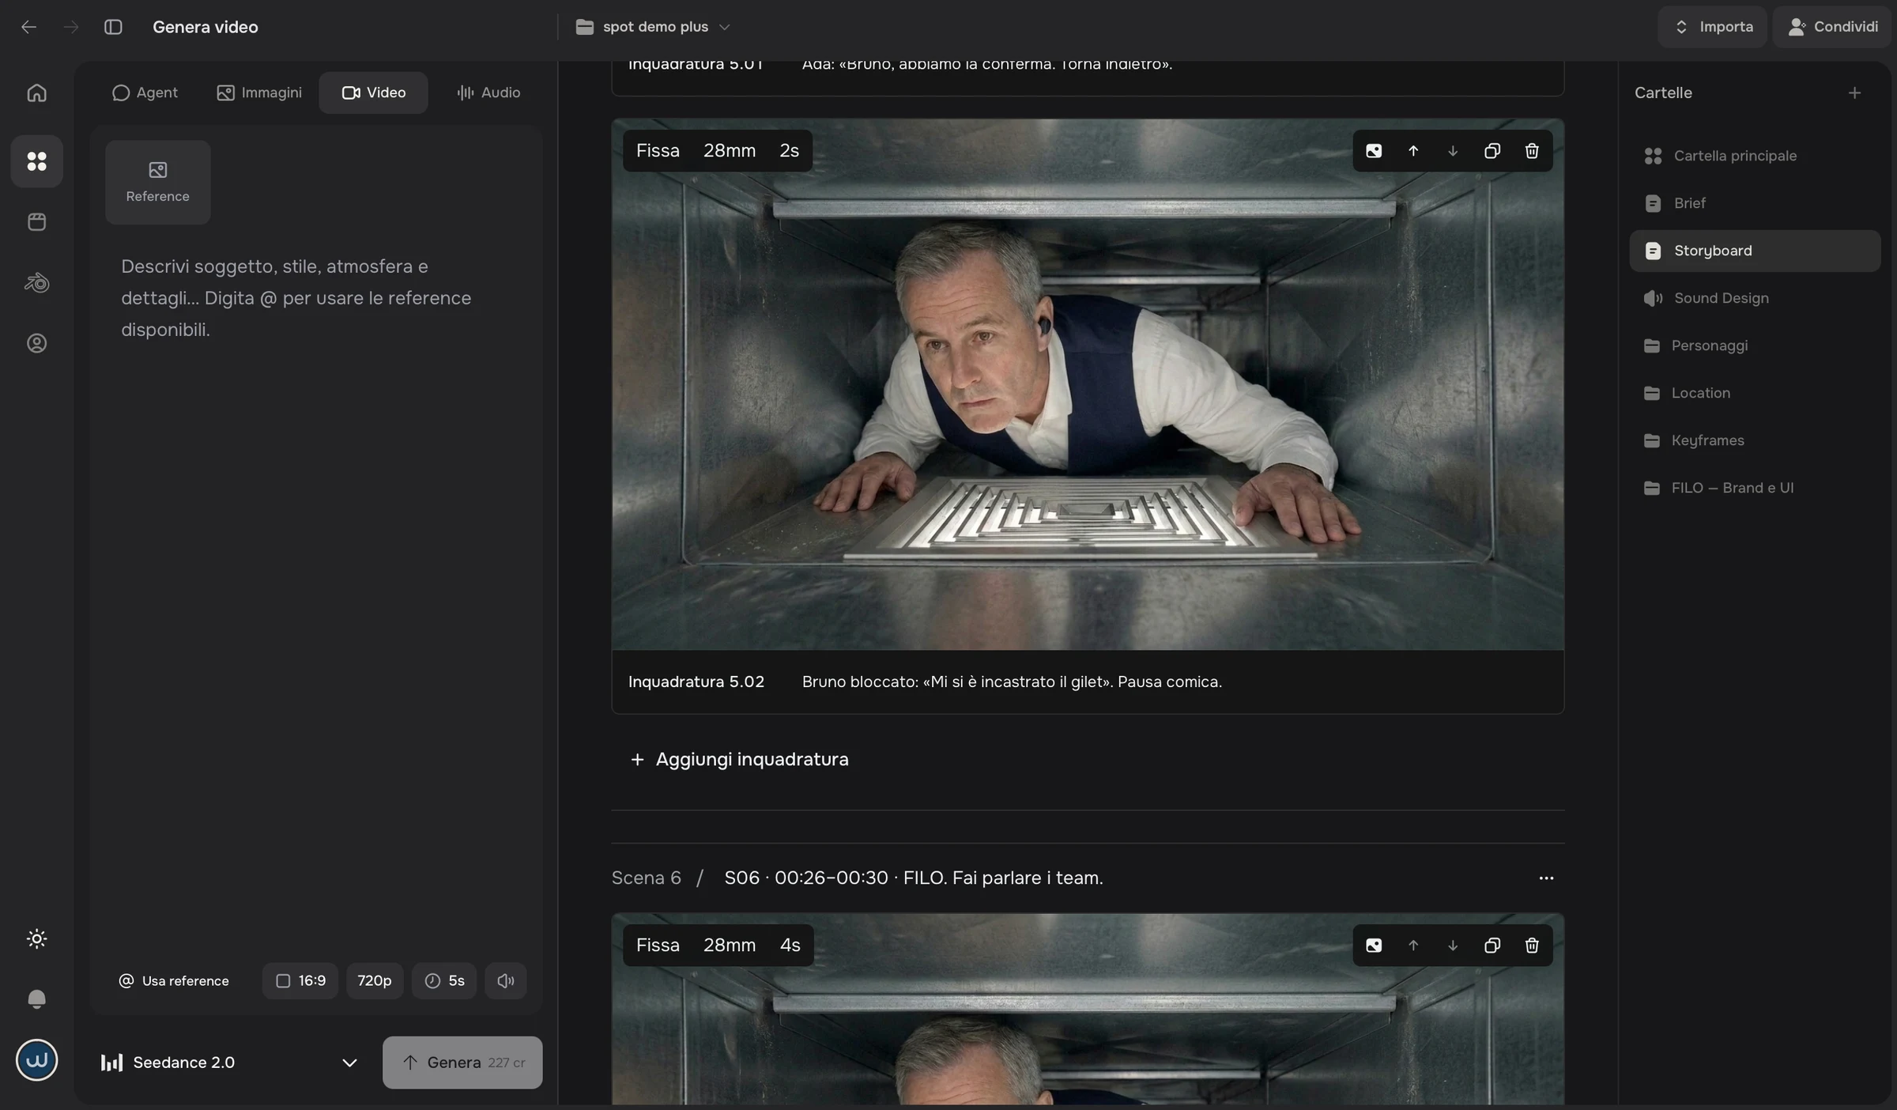Go back with the left arrow
The width and height of the screenshot is (1897, 1110).
[29, 27]
